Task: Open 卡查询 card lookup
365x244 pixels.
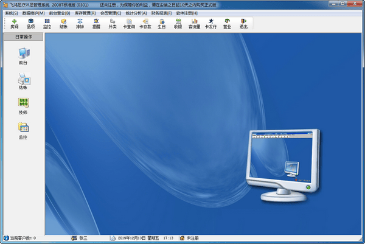Action: point(128,24)
